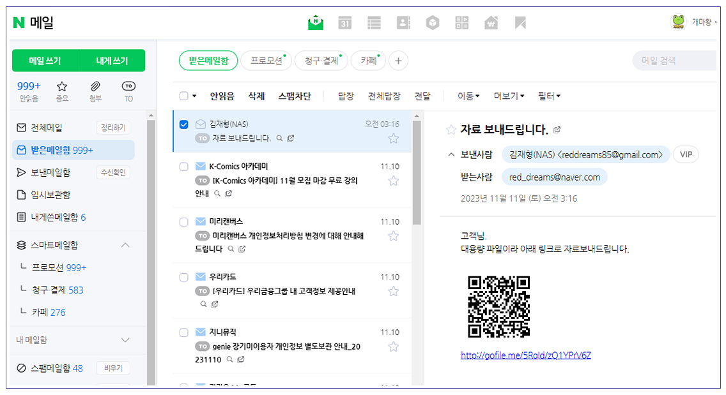Open mail in new window icon beside title
Image resolution: width=726 pixels, height=395 pixels.
(x=557, y=130)
